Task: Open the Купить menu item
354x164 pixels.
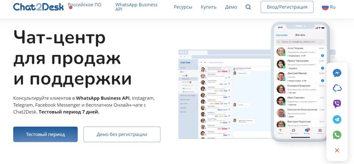Action: click(209, 7)
